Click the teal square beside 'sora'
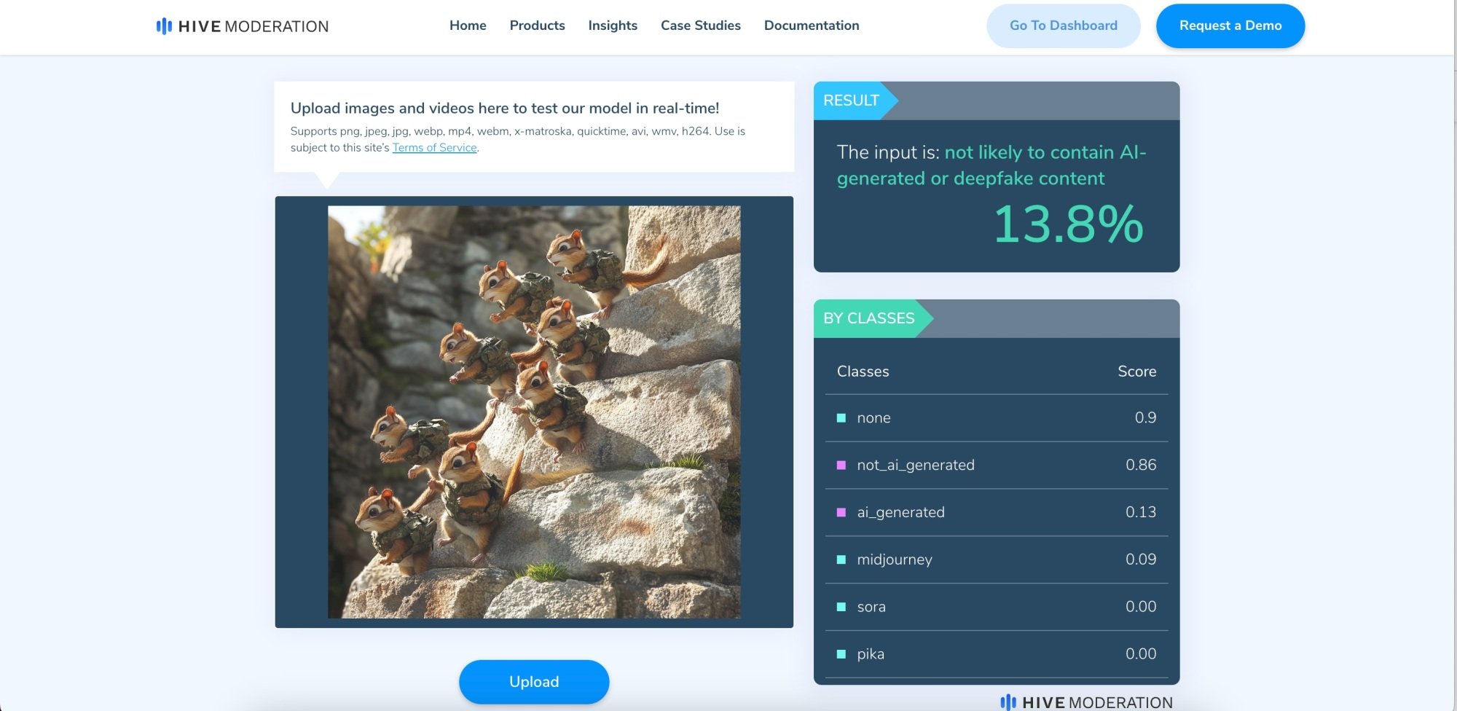Image resolution: width=1457 pixels, height=711 pixels. 841,606
